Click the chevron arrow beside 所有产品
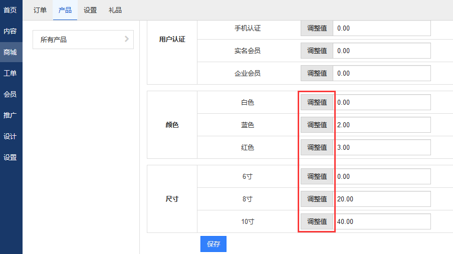This screenshot has height=254, width=453. pos(127,39)
